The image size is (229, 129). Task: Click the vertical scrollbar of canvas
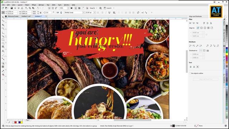pos(187,61)
